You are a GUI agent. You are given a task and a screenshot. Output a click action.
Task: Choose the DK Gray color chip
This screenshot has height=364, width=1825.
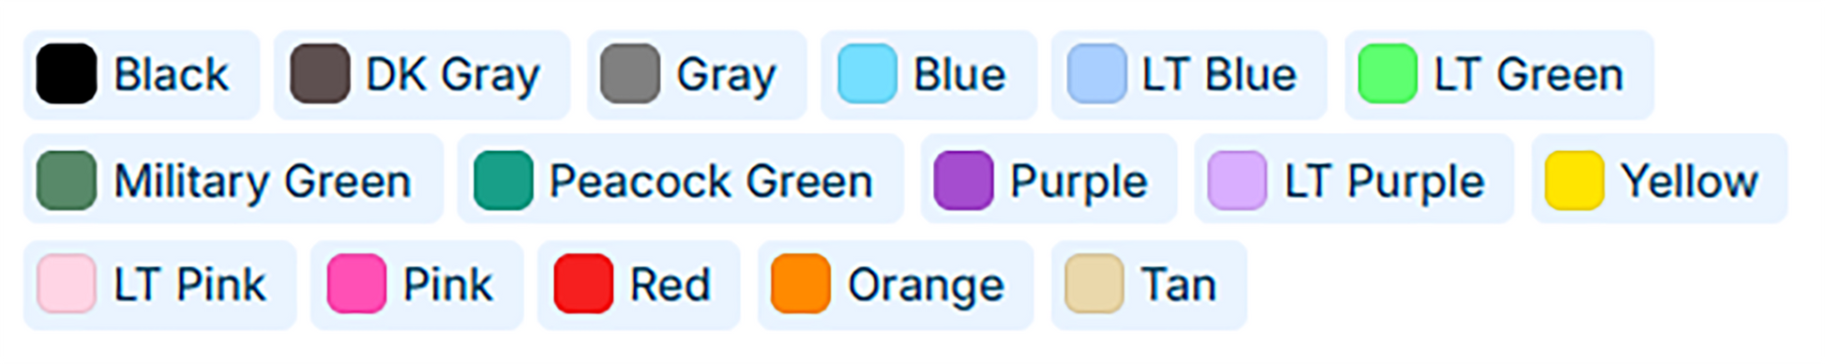pos(422,75)
